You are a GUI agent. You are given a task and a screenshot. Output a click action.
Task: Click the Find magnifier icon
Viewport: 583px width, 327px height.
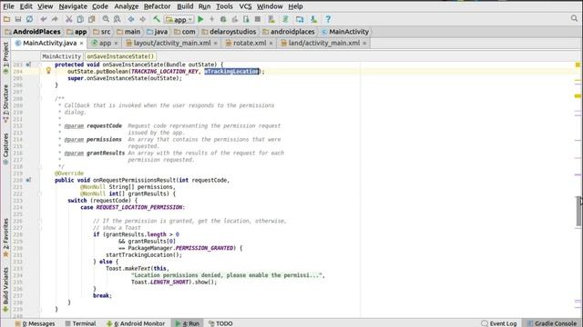pos(106,19)
